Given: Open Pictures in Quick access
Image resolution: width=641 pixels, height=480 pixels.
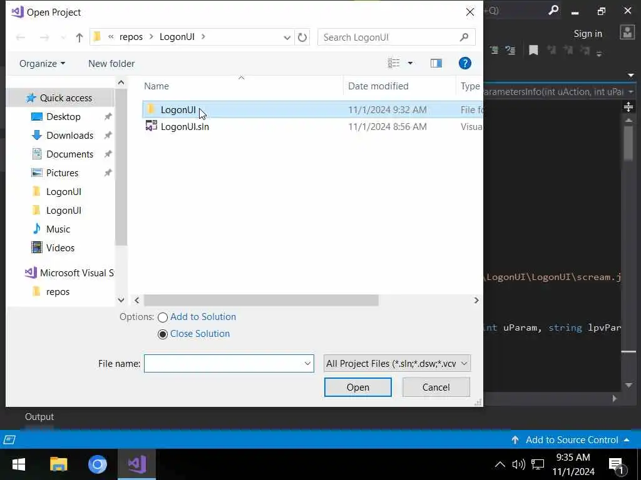Looking at the screenshot, I should coord(62,173).
